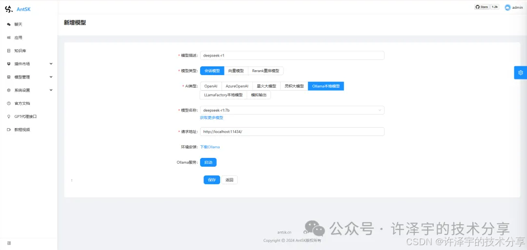Collapse the sidebar with the bottom-left icon
This screenshot has height=250, width=527.
tap(9, 243)
